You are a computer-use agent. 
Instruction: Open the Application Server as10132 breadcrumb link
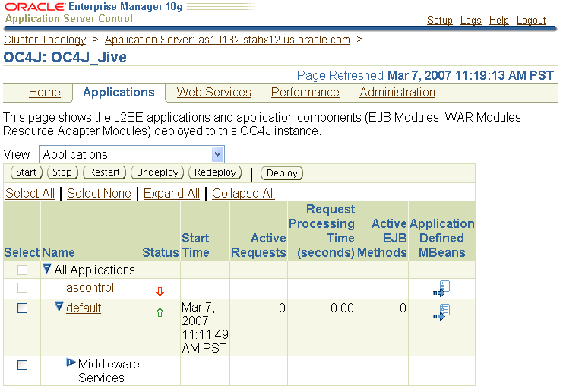(227, 40)
